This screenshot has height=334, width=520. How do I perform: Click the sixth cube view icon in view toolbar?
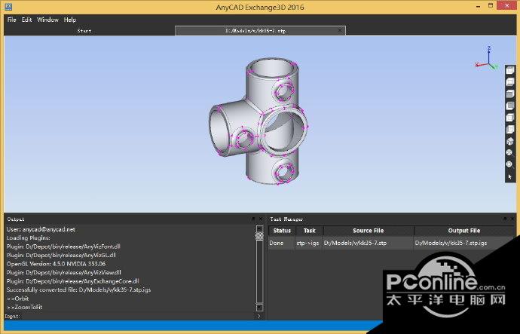click(510, 130)
